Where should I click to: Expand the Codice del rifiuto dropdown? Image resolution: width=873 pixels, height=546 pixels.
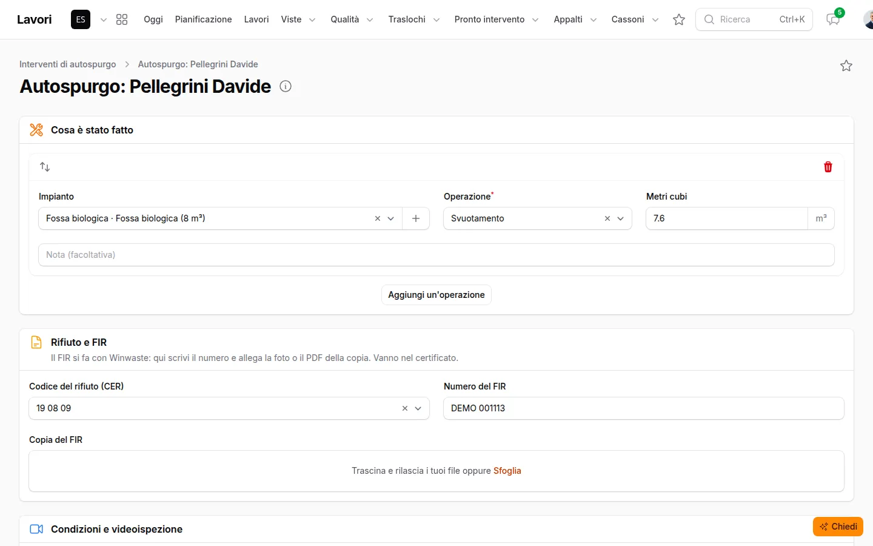pos(418,408)
